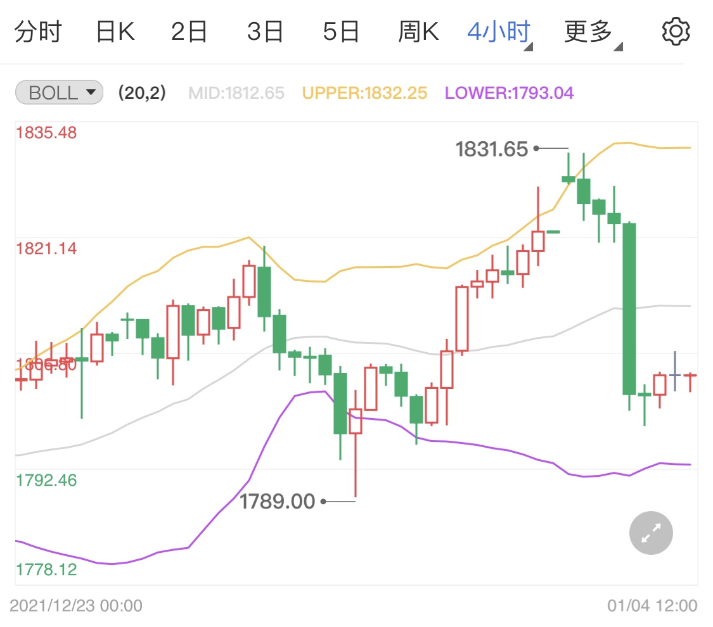Click the 2021/12/23 00:00 timestamp
Screen dimensions: 713x627
77,605
